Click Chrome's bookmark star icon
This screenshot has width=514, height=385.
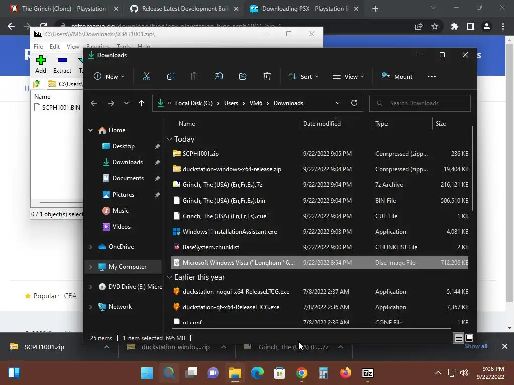pyautogui.click(x=435, y=26)
